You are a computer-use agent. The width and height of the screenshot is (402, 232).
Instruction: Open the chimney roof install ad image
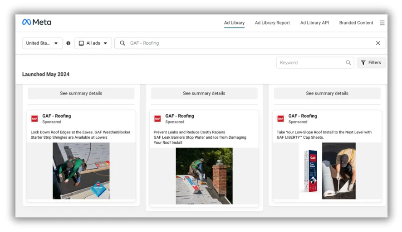[x=204, y=176]
